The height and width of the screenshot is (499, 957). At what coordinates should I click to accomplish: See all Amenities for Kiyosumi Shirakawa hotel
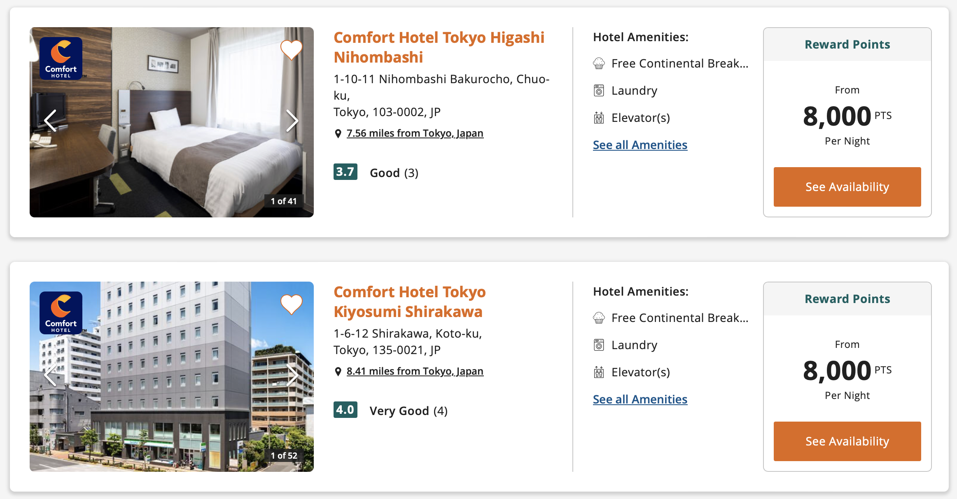point(640,399)
